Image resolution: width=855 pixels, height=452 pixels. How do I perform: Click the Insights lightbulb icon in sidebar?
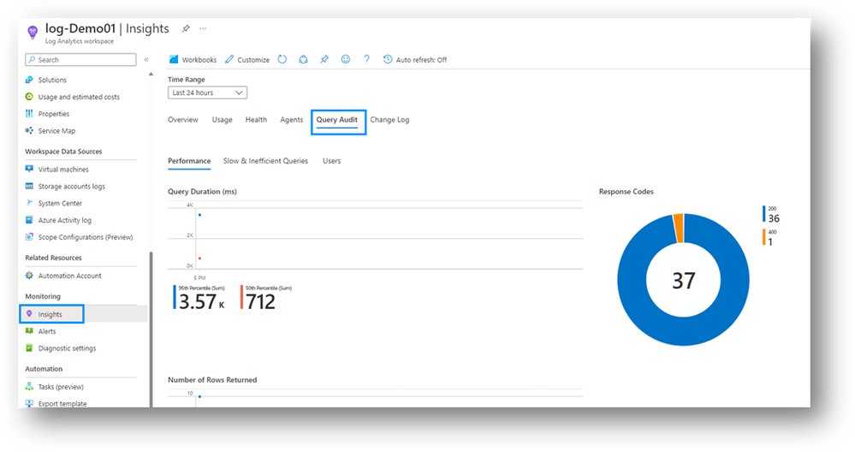click(x=29, y=314)
